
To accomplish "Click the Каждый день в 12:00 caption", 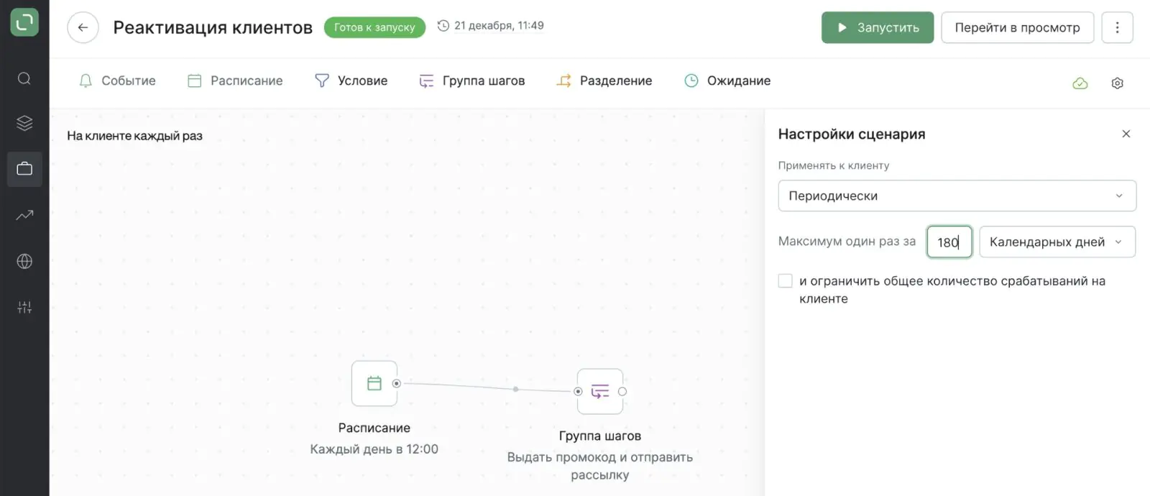I will pos(374,449).
